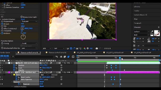The image size is (161, 90).
Task: Expand the Content-Aware Fill panel
Action: (x=140, y=15)
